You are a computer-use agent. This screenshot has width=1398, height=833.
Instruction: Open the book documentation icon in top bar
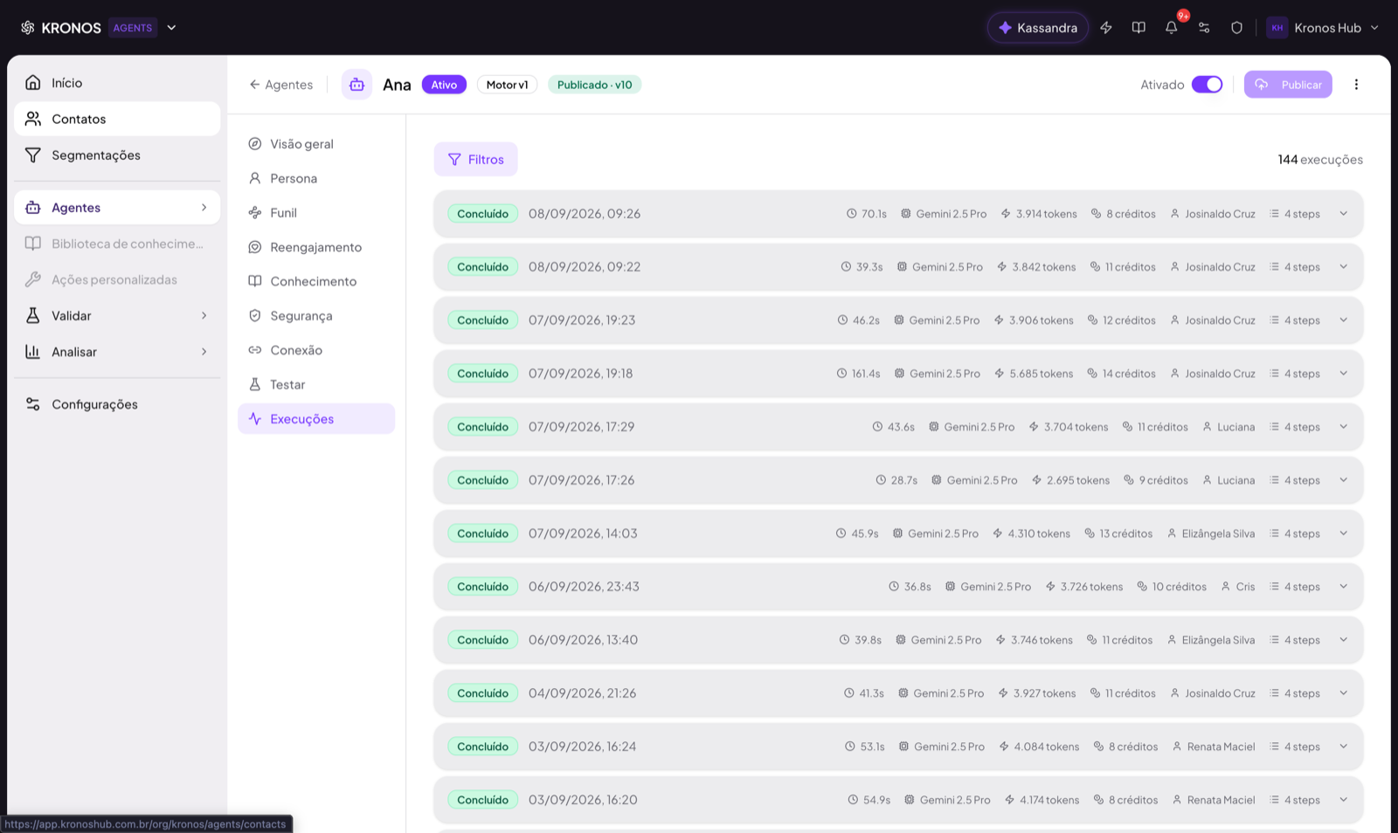[1138, 28]
